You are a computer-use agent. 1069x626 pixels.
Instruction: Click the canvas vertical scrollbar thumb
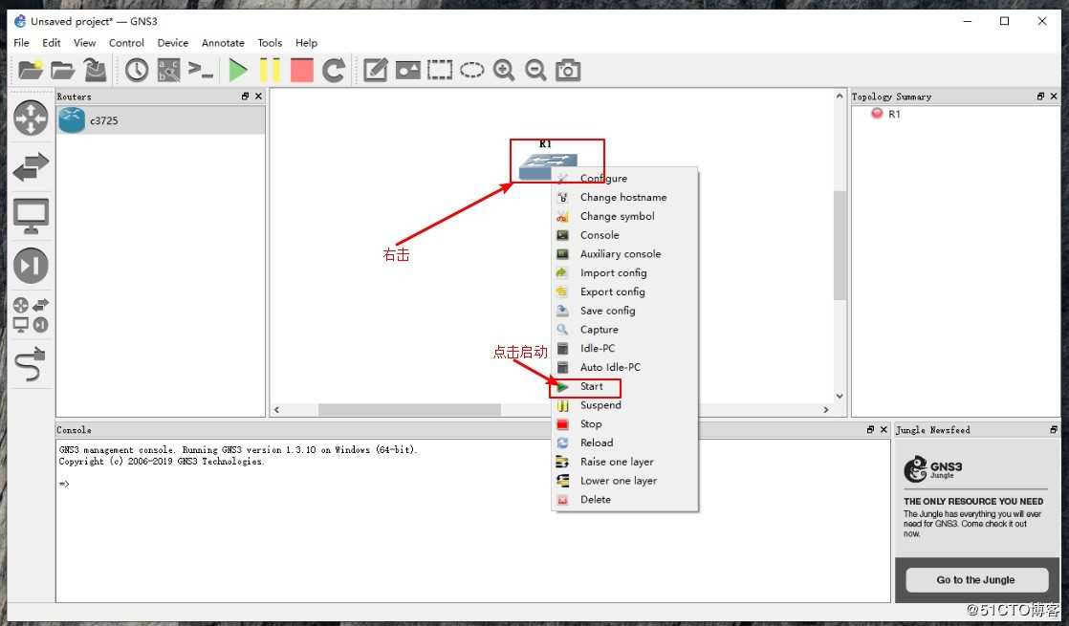(x=840, y=246)
